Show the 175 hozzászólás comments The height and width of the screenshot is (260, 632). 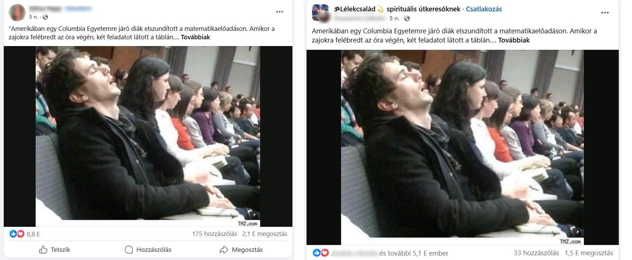[215, 234]
